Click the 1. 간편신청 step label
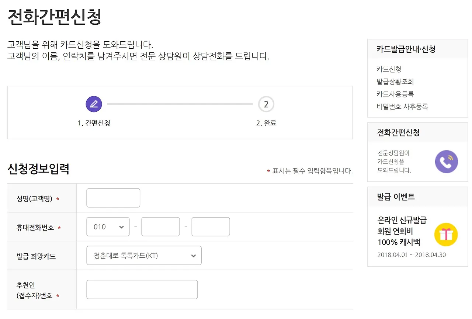The height and width of the screenshot is (319, 472). 94,123
